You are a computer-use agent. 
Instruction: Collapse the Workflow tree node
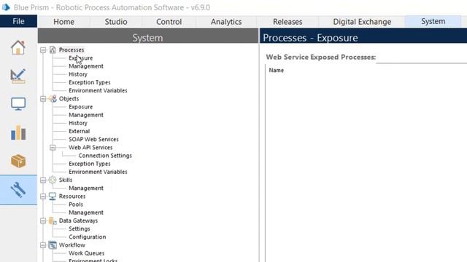[x=43, y=245]
